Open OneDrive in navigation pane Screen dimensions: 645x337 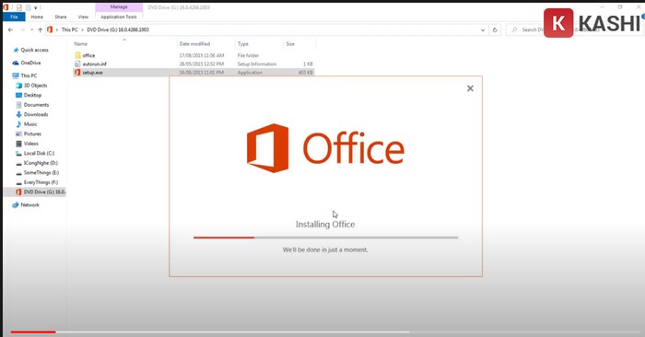click(x=30, y=63)
